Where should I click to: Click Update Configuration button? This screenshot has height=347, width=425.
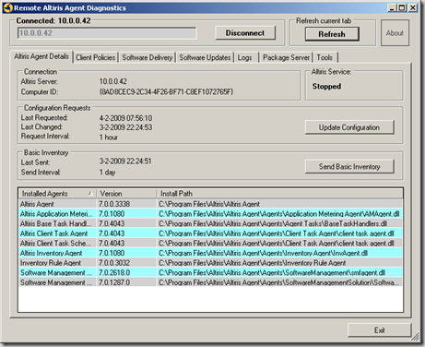pos(349,127)
